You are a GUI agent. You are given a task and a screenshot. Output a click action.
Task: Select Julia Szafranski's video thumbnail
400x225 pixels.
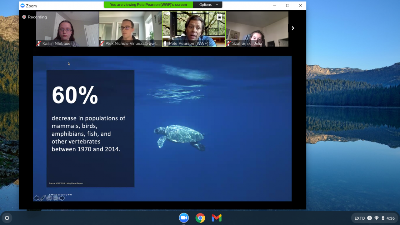[x=257, y=29]
